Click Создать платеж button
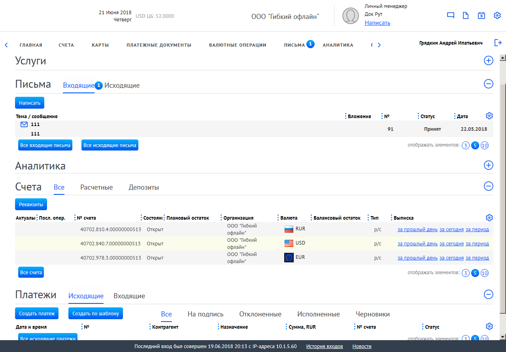Screen dimensions: 506x352 click(37, 313)
